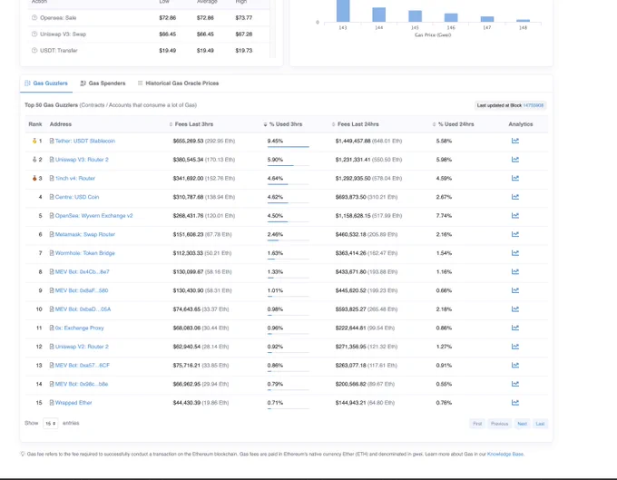The width and height of the screenshot is (617, 480).
Task: Open Uniswap V3: Router 2 address page
Action: pyautogui.click(x=82, y=160)
